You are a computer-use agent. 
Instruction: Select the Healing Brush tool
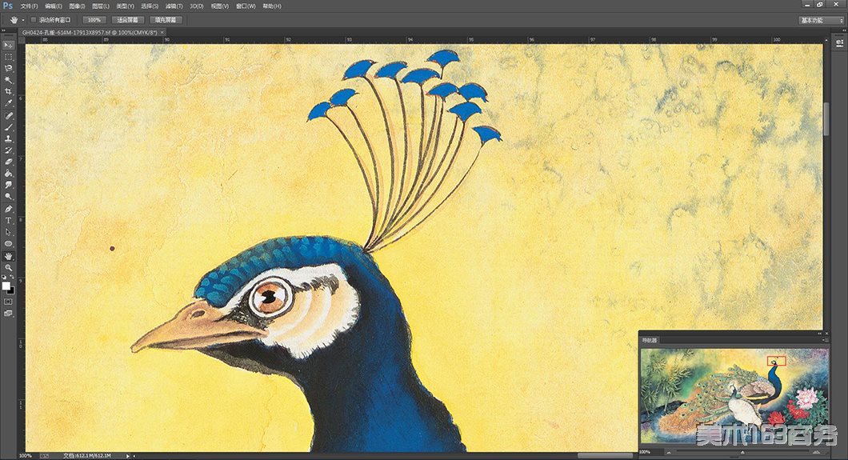[8, 116]
